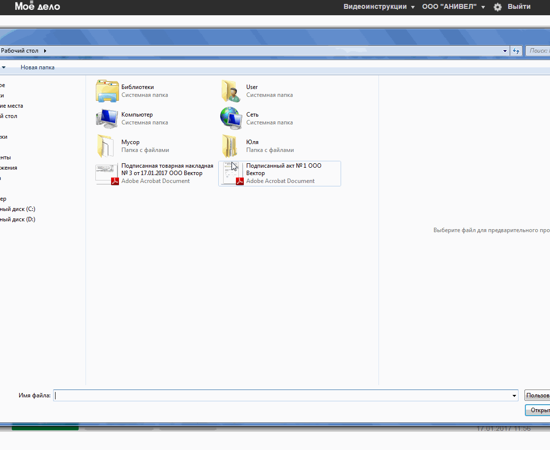
Task: Click the Компьютер name label
Action: click(x=137, y=115)
